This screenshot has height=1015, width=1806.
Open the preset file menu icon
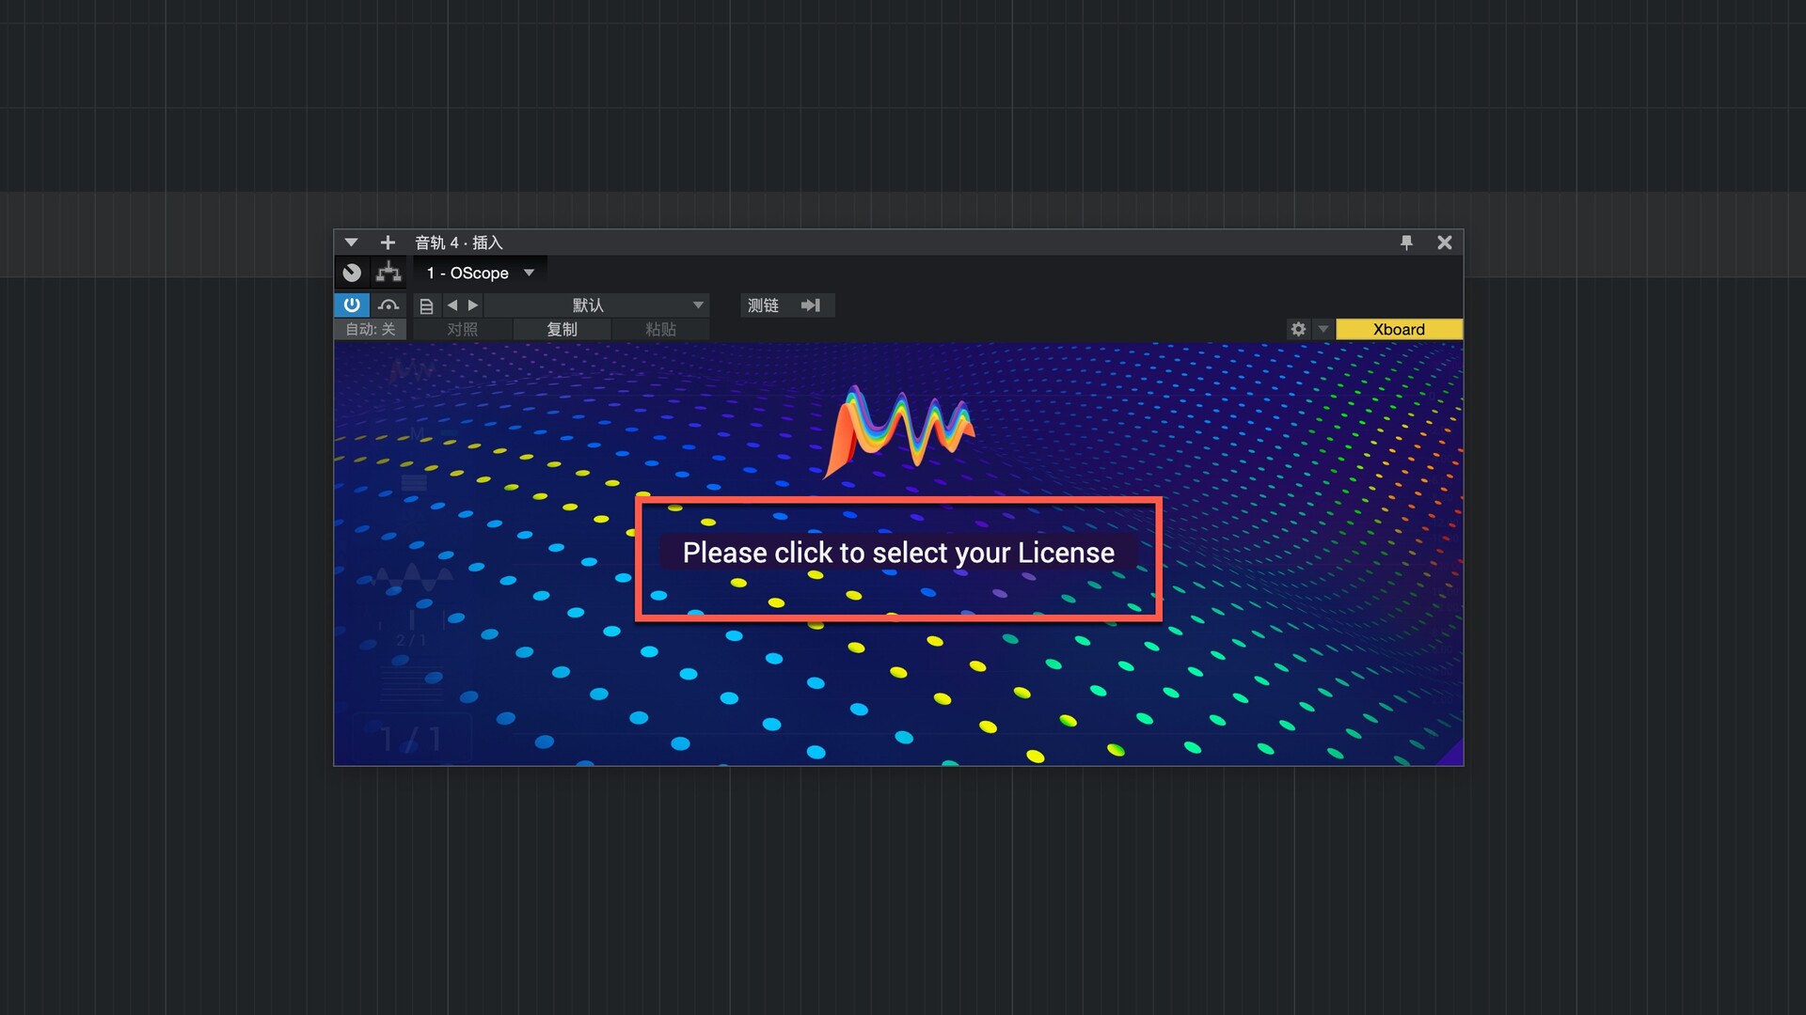(x=426, y=305)
